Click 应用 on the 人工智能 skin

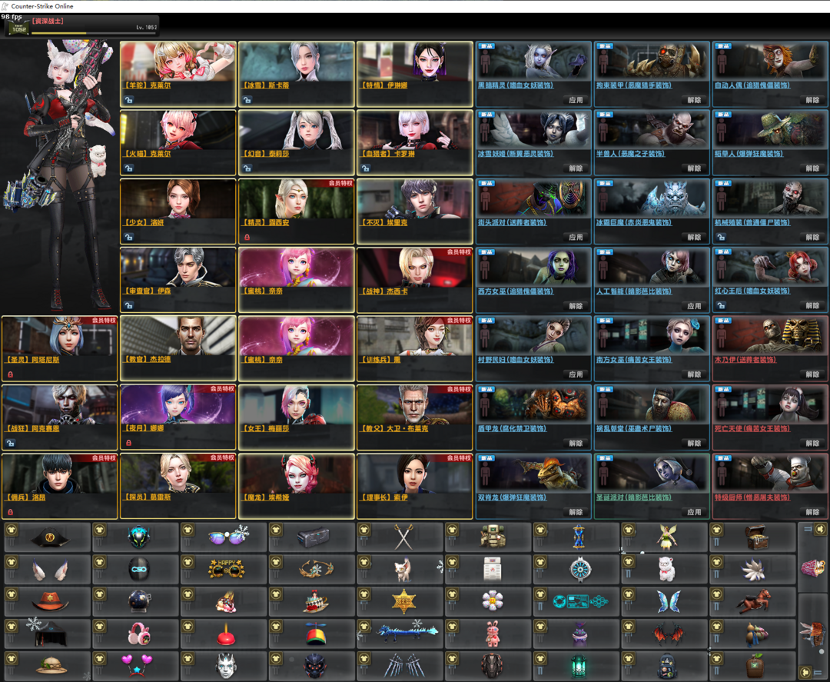point(695,306)
